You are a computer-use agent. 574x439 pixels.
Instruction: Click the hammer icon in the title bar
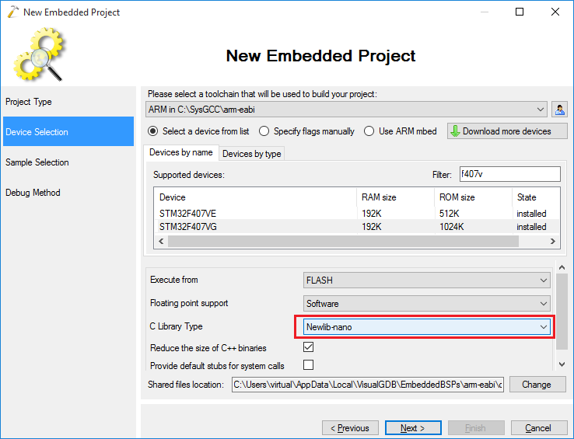pyautogui.click(x=12, y=12)
